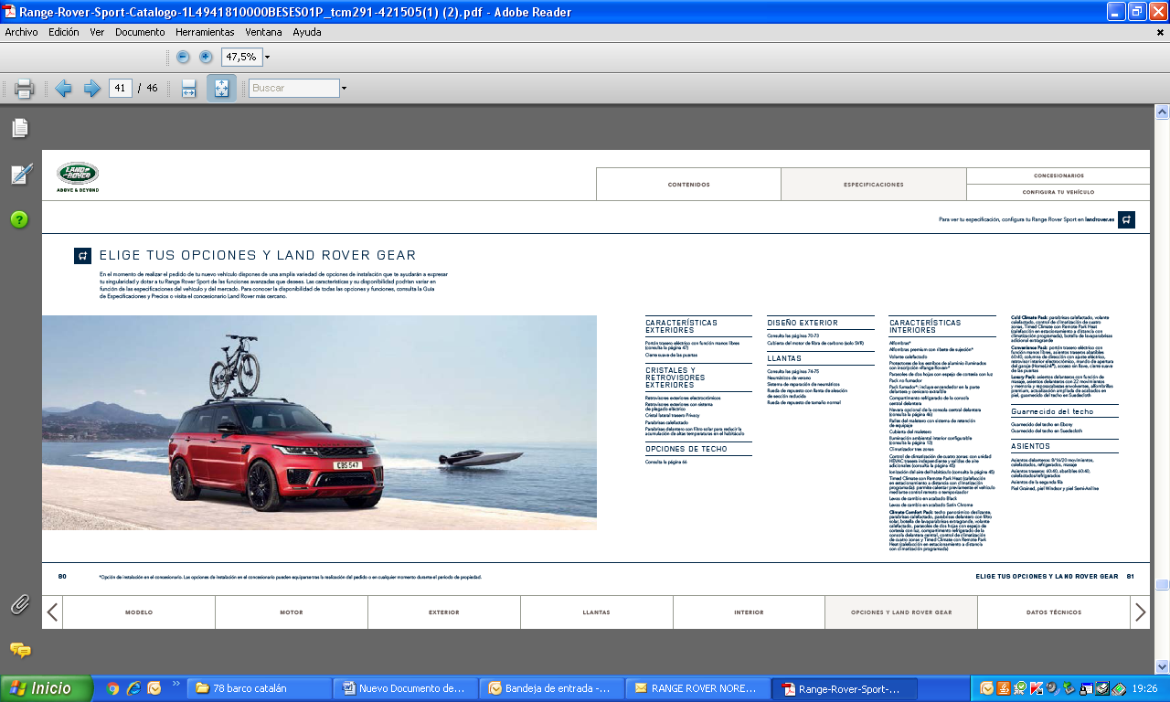Viewport: 1170px width, 702px height.
Task: Click the left chevron in catalog navigation
Action: pos(52,612)
